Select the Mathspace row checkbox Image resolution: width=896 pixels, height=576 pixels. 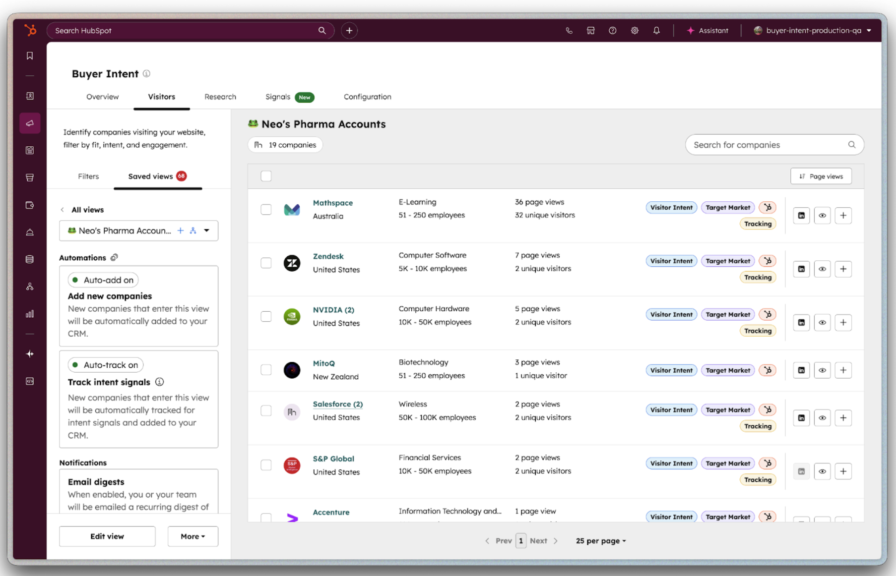266,210
